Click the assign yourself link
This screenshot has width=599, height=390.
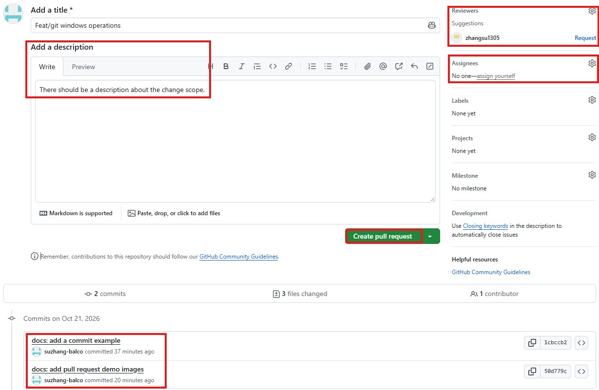click(x=496, y=76)
